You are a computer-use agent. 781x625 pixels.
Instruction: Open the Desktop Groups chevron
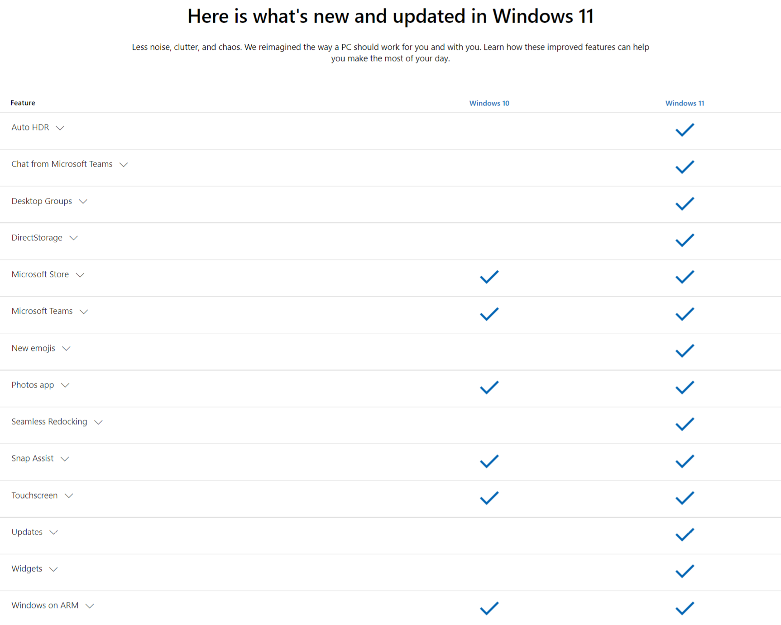pyautogui.click(x=83, y=202)
